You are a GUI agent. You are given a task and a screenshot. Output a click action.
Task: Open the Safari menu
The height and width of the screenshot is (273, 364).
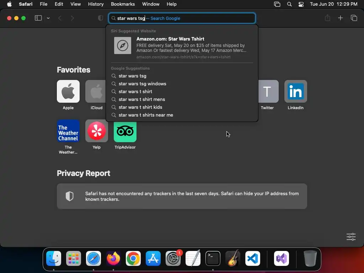(26, 4)
